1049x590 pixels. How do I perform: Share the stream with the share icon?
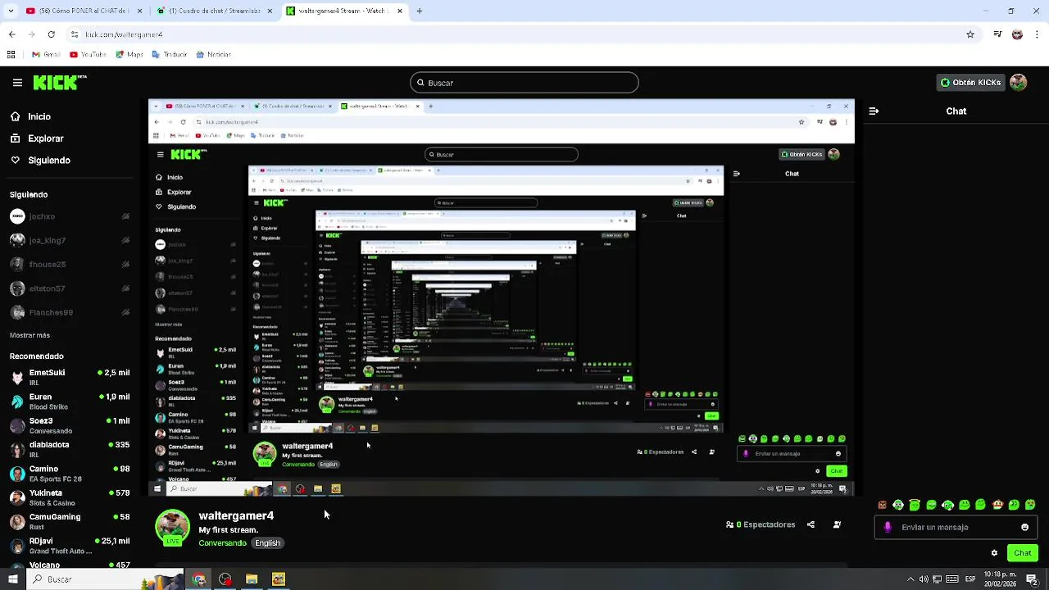coord(811,524)
